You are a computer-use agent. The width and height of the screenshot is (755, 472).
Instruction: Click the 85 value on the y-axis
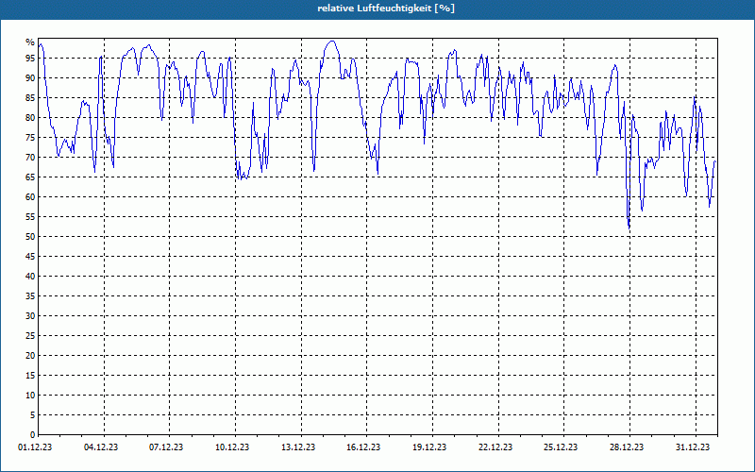point(30,98)
